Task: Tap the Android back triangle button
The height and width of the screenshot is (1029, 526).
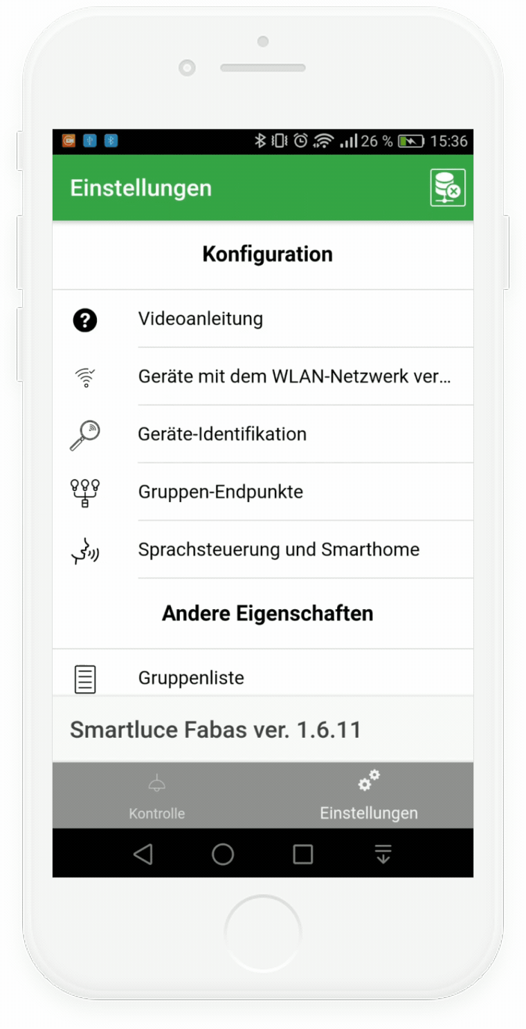Action: [x=143, y=855]
